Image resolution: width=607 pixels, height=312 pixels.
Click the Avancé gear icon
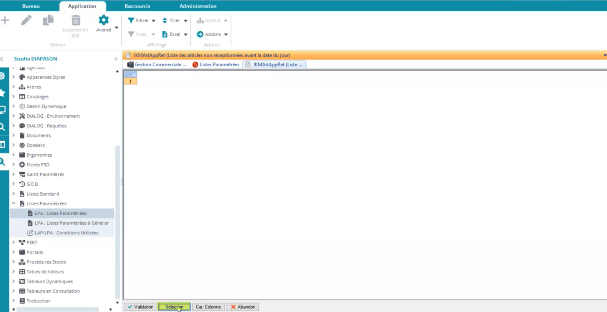coord(103,20)
